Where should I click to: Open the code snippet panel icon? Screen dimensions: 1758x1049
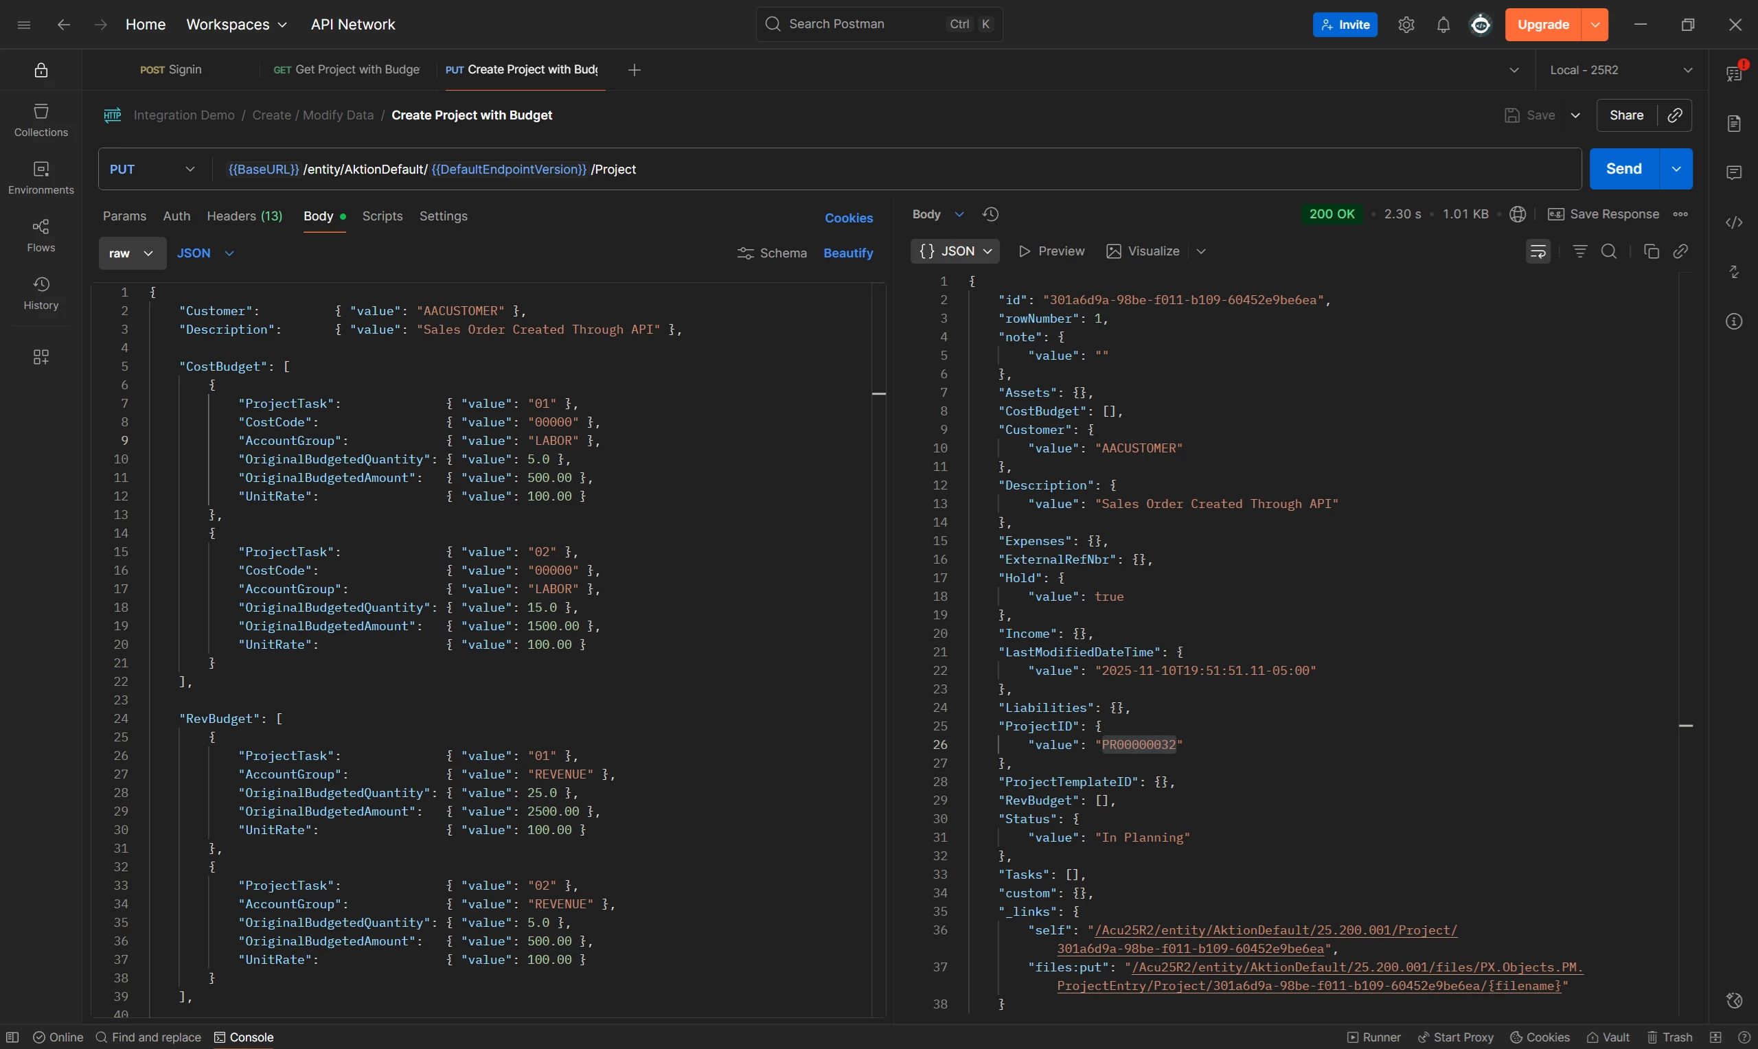pos(1734,222)
